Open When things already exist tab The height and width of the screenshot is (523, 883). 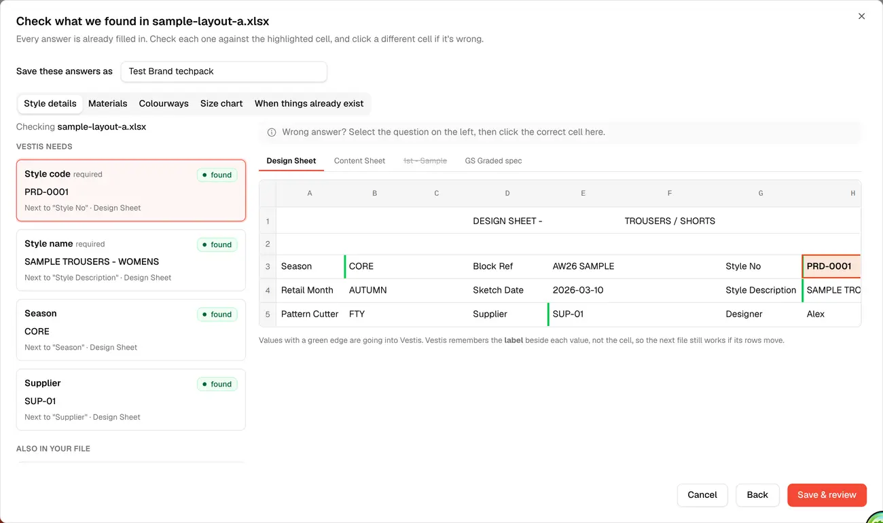tap(309, 104)
